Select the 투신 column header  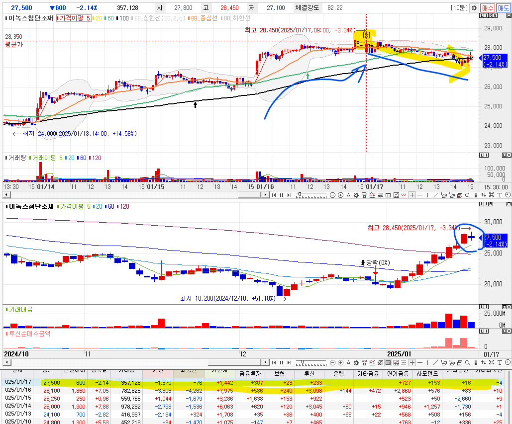(x=309, y=374)
